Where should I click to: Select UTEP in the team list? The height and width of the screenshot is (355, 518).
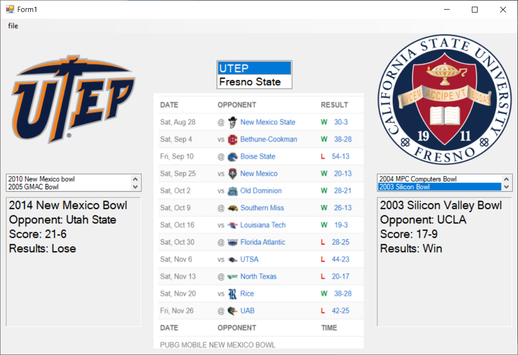254,68
